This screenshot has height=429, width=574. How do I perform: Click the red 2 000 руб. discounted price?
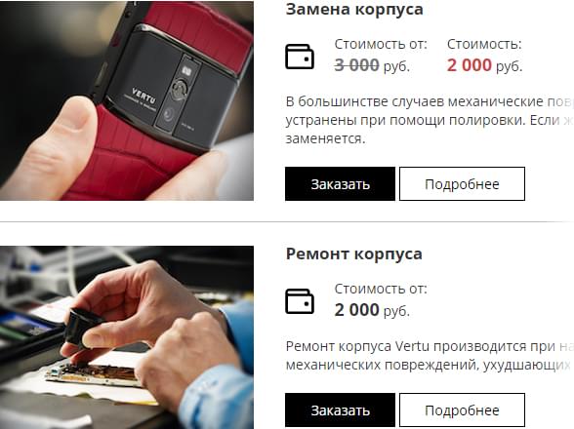[484, 65]
